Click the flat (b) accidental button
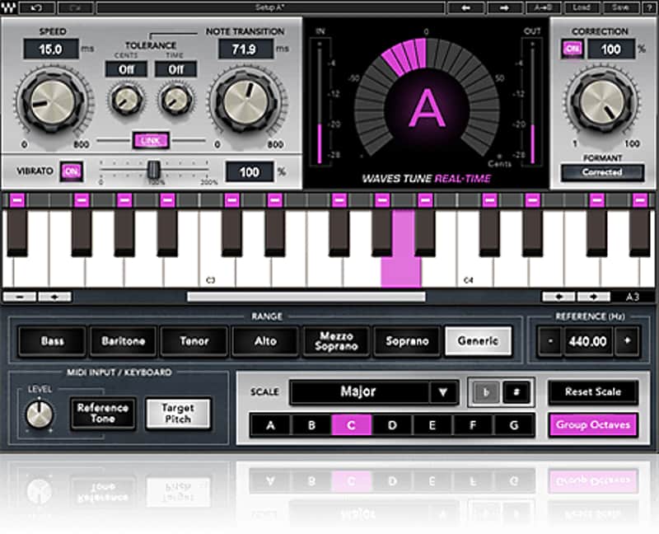This screenshot has width=659, height=534. [x=485, y=392]
